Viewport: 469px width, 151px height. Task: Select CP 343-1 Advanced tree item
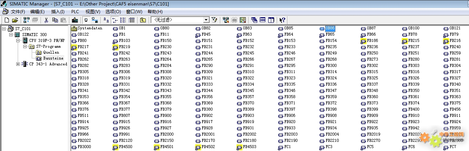tap(48, 64)
